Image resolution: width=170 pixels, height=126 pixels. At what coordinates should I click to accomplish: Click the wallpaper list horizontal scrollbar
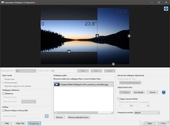(84, 112)
